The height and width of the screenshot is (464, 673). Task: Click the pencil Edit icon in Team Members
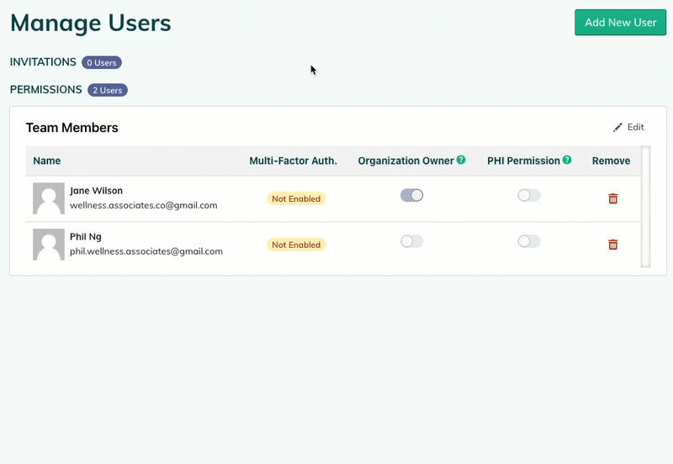[x=617, y=128]
